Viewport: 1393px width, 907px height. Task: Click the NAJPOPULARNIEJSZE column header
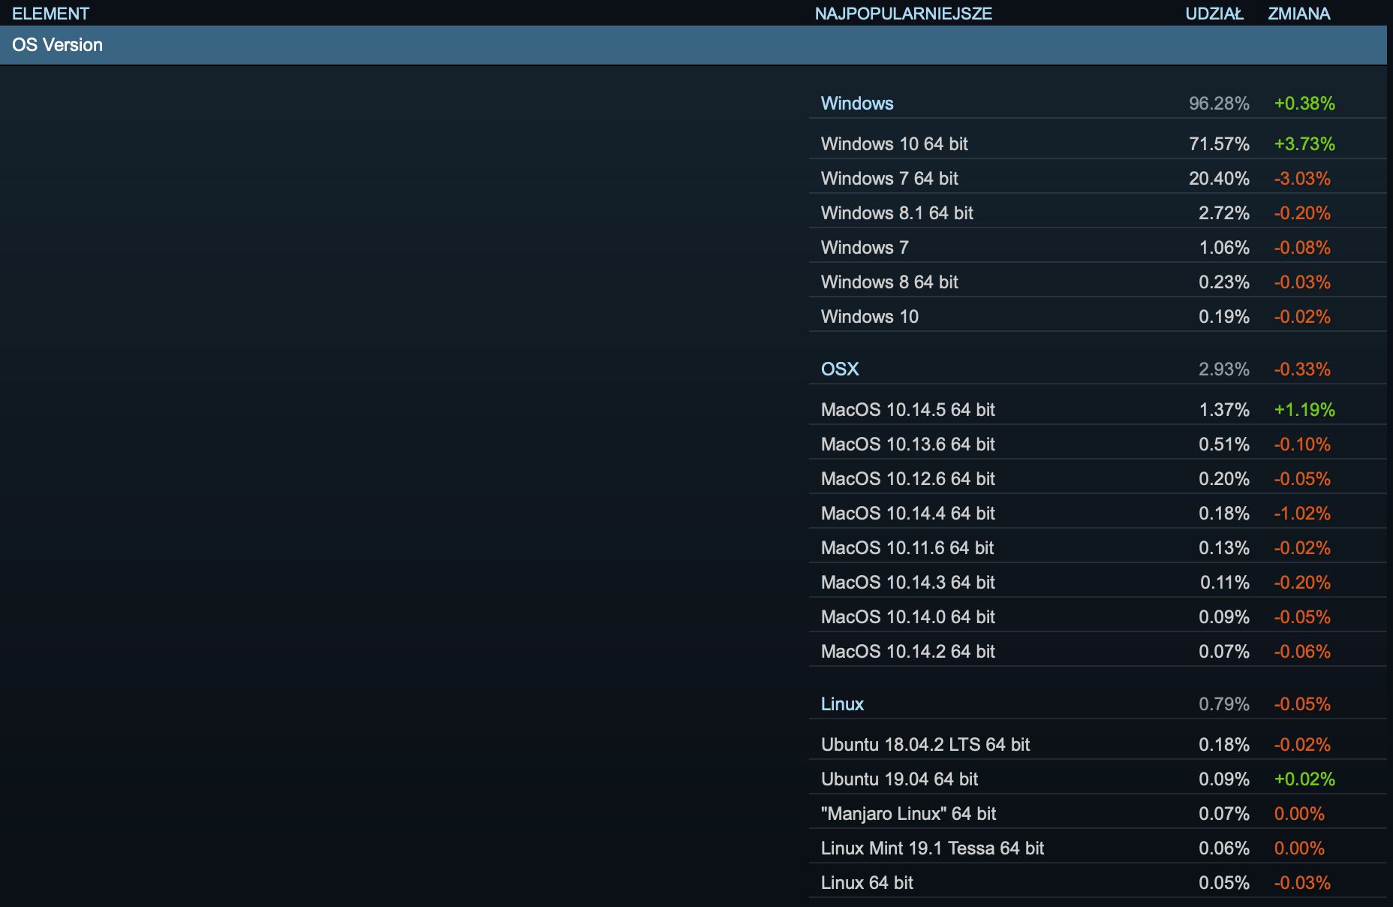coord(904,14)
